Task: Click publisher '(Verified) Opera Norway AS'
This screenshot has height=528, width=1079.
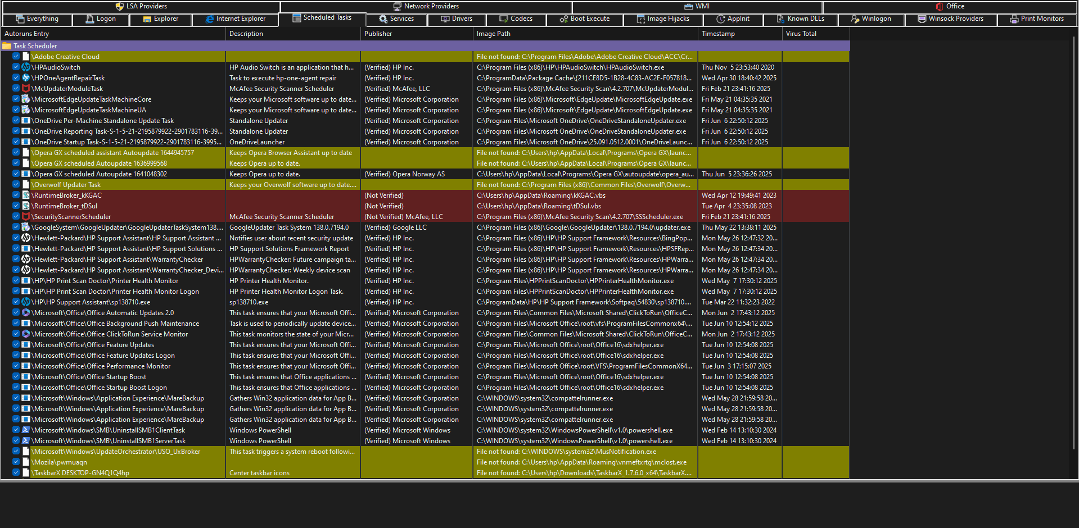Action: [x=404, y=174]
